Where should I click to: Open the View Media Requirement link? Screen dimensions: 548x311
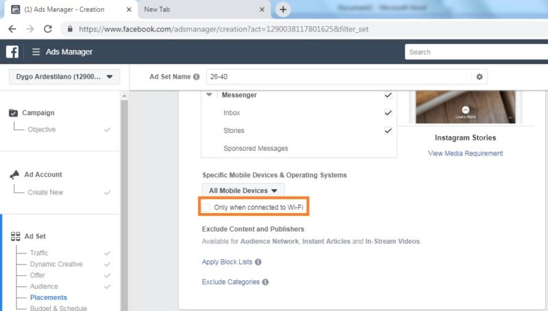pyautogui.click(x=465, y=153)
